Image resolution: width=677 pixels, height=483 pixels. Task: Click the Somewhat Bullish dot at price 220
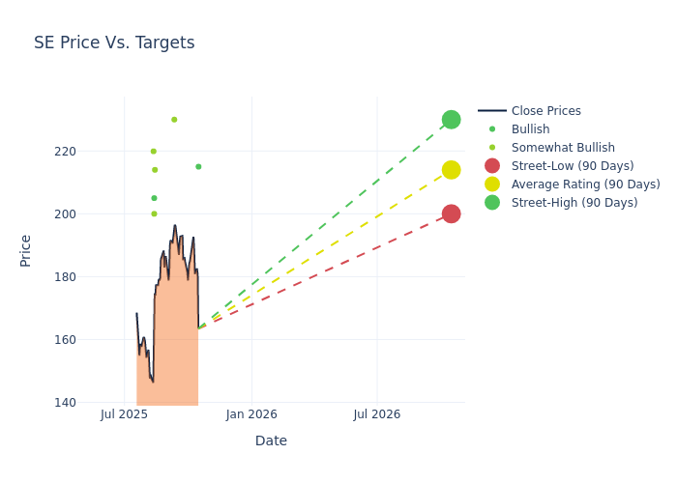[153, 152]
